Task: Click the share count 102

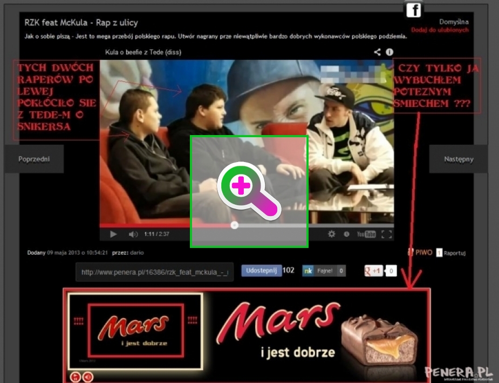Action: pyautogui.click(x=288, y=270)
